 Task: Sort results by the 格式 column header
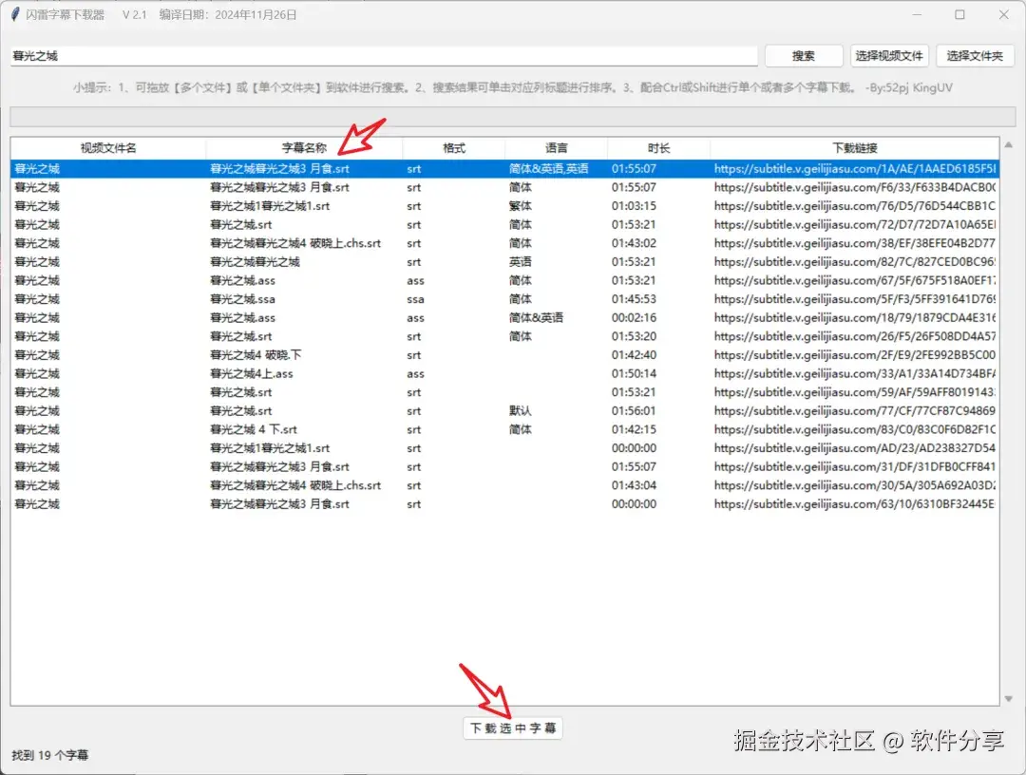coord(454,147)
